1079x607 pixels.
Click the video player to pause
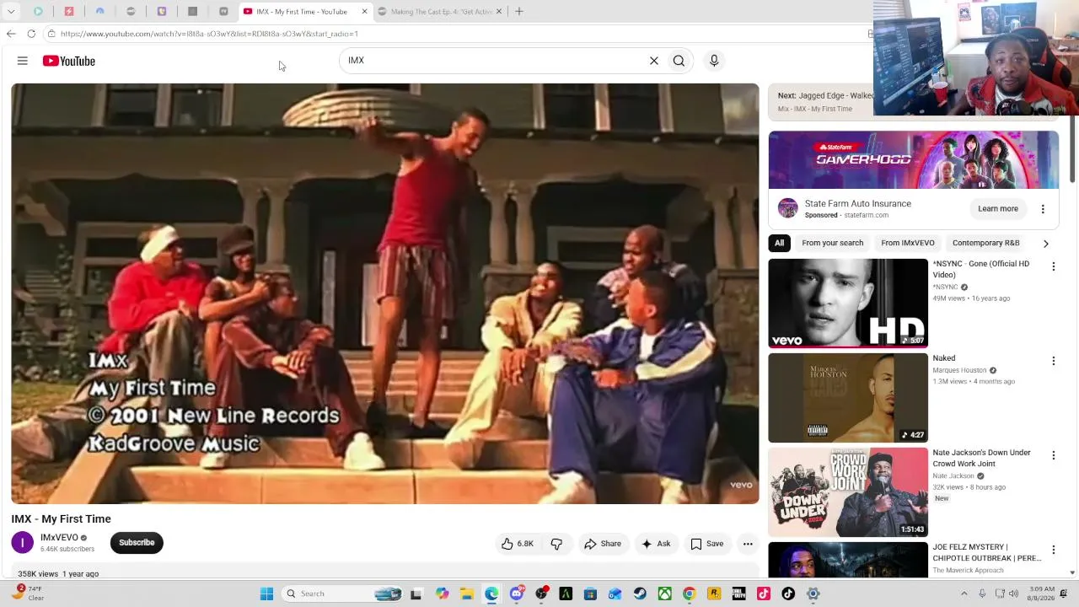pos(385,293)
